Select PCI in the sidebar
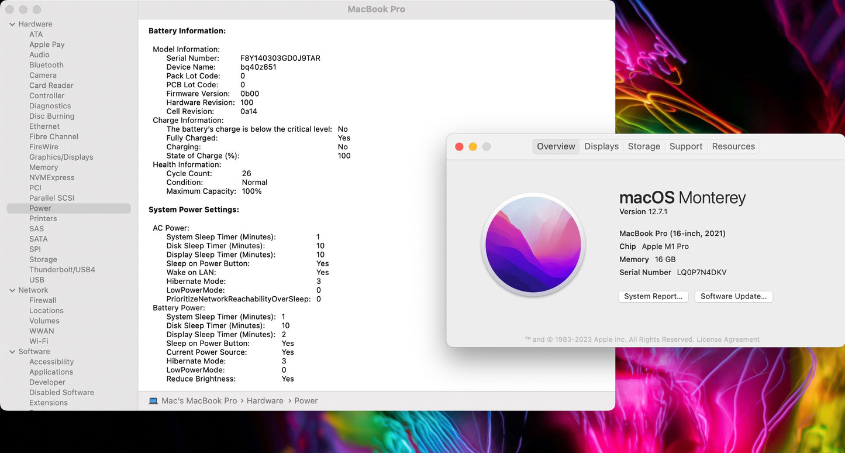This screenshot has height=453, width=845. [35, 188]
